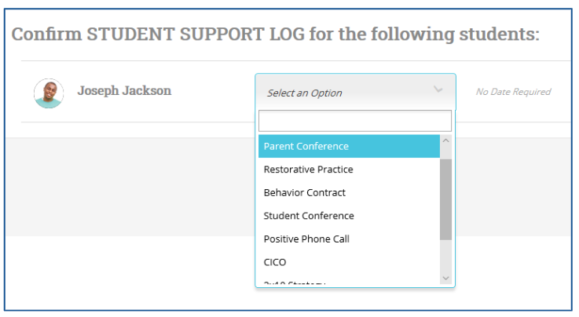Click the scrollbar up arrow
The height and width of the screenshot is (317, 579).
point(446,141)
